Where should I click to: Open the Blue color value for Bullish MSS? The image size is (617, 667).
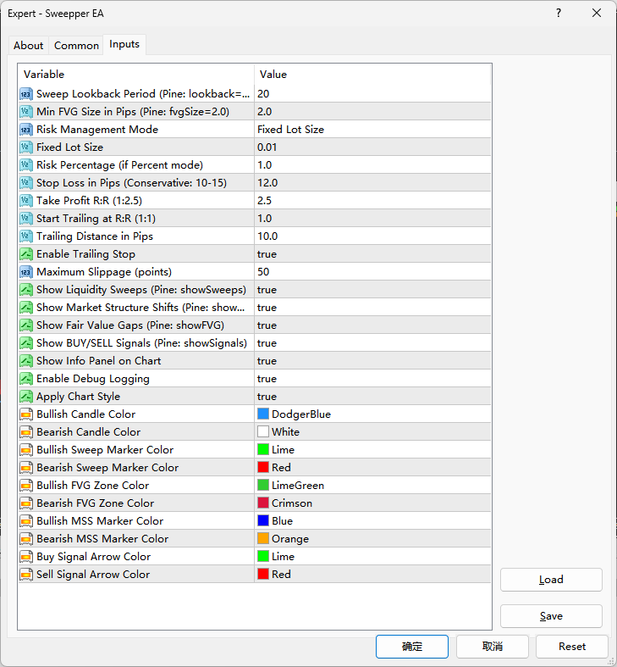click(x=372, y=521)
